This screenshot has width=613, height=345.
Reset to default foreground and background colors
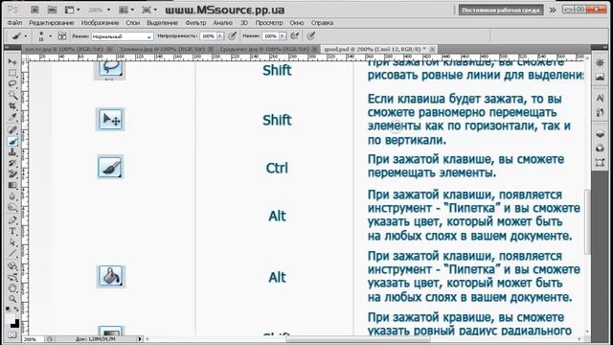(9, 310)
